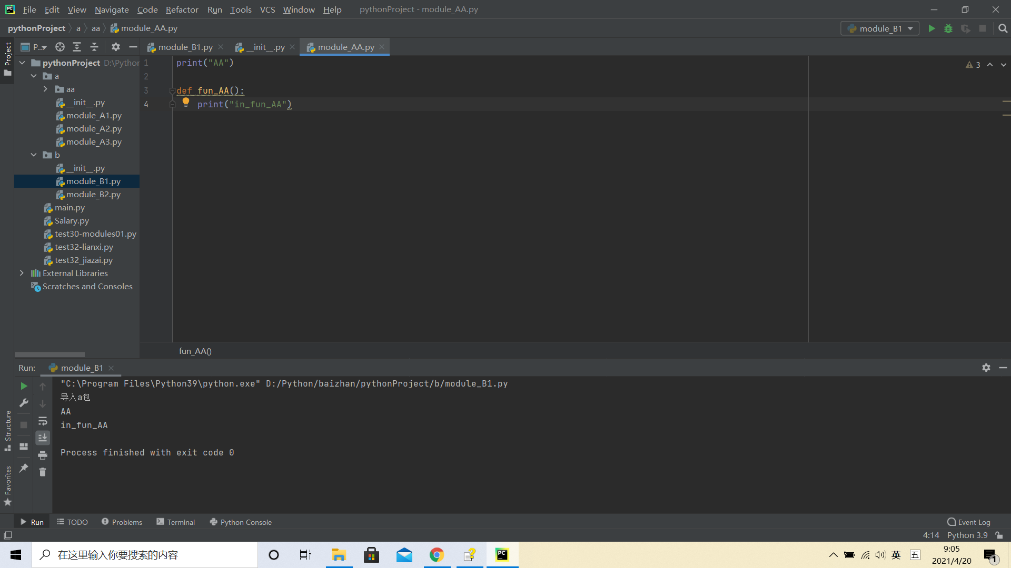Open the Refactor menu
This screenshot has width=1011, height=568.
(x=182, y=9)
